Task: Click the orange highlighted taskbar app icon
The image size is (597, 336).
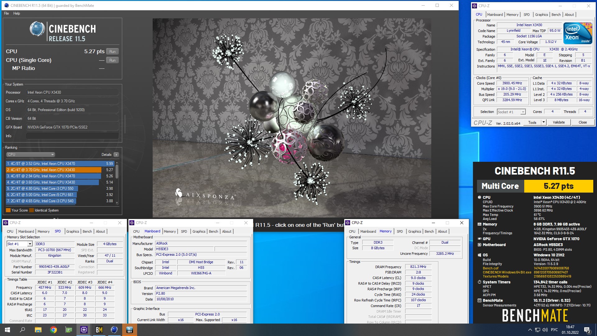Action: pyautogui.click(x=129, y=330)
